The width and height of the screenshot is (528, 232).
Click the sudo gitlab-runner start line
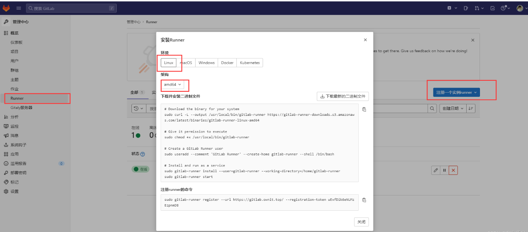(189, 177)
